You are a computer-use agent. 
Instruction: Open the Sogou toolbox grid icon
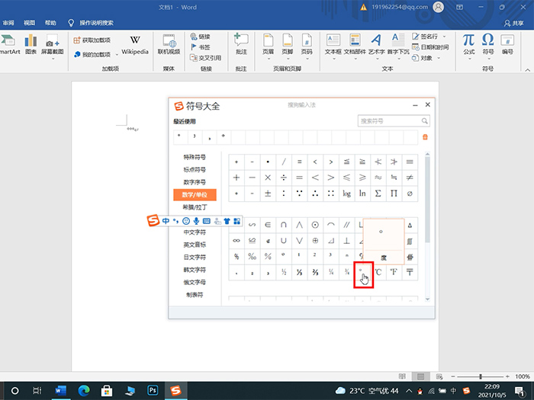[x=236, y=221]
